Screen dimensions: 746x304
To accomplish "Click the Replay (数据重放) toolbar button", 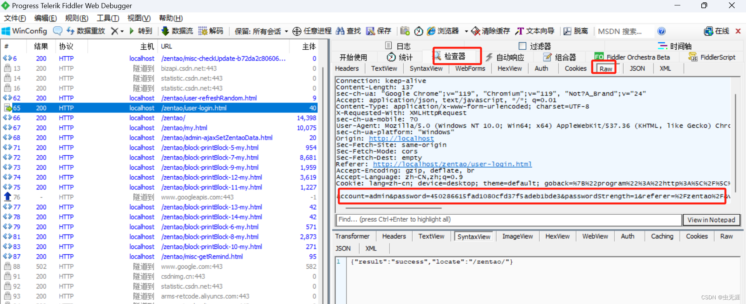I will pyautogui.click(x=85, y=31).
